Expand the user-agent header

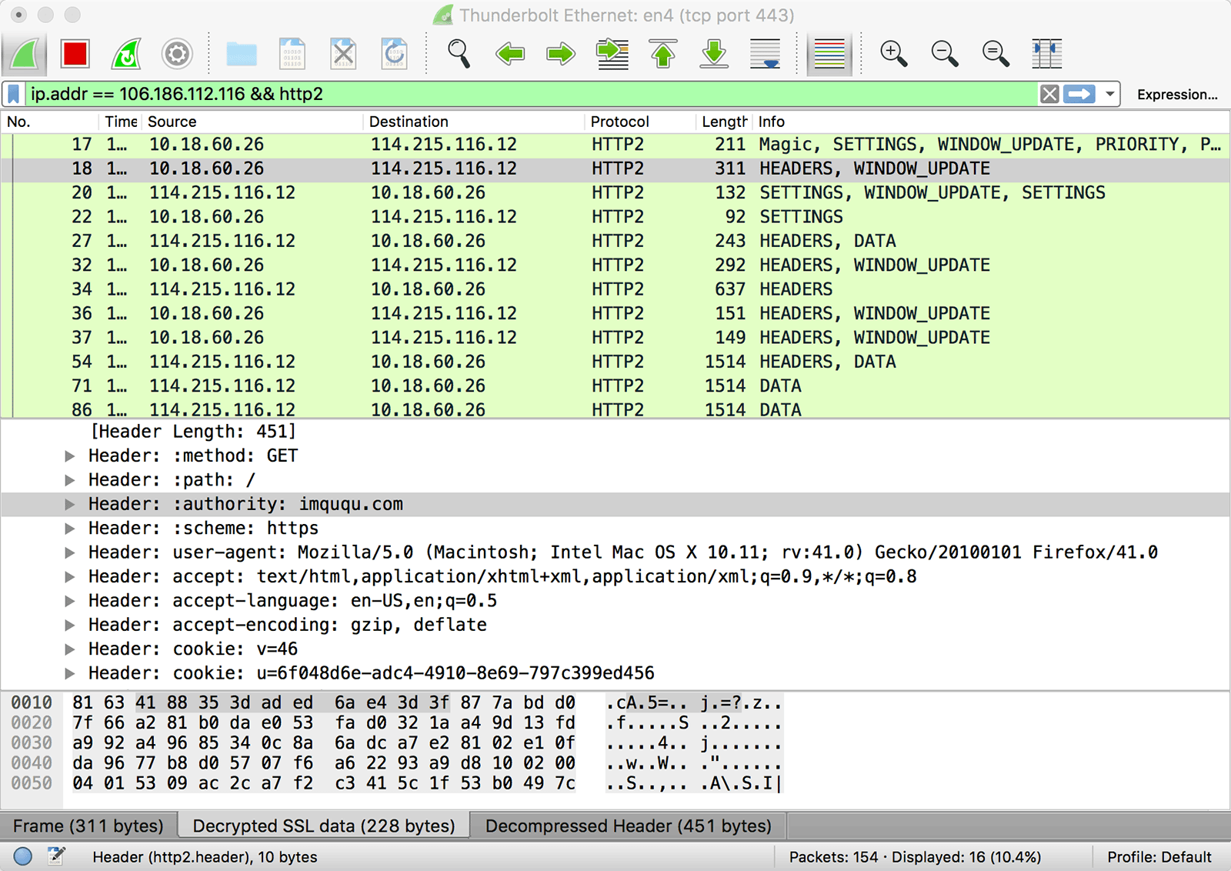(x=70, y=552)
